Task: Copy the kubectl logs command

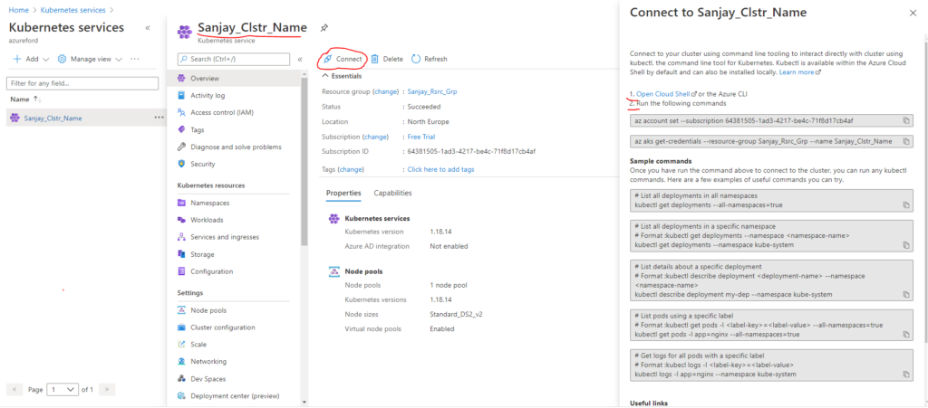Action: pyautogui.click(x=905, y=375)
